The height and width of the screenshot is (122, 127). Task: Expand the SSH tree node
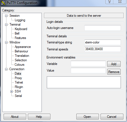pyautogui.click(x=11, y=91)
